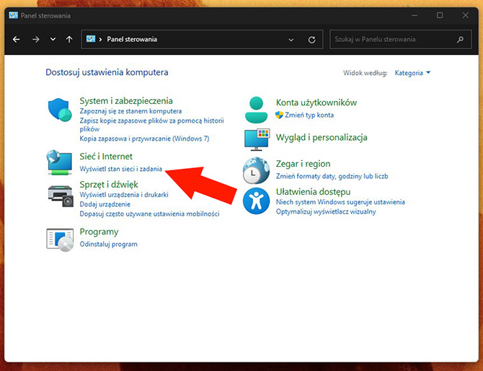The image size is (483, 371).
Task: Open the Wygląd i personalizacja monitor icon
Action: pyautogui.click(x=256, y=139)
